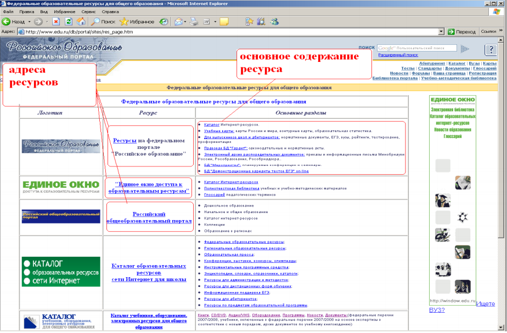Click the Российский общеобразовательный портал blue logo

61,216
